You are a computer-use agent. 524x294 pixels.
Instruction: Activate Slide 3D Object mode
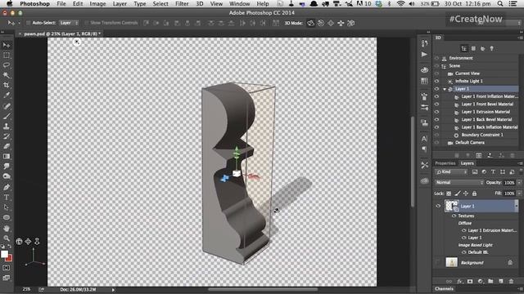coord(341,23)
